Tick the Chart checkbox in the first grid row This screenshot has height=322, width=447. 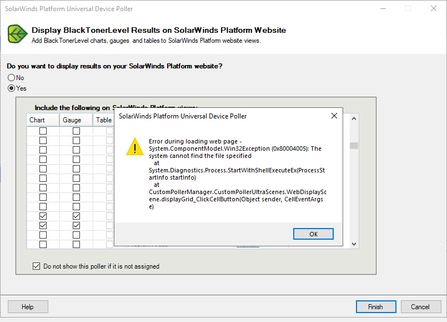43,131
